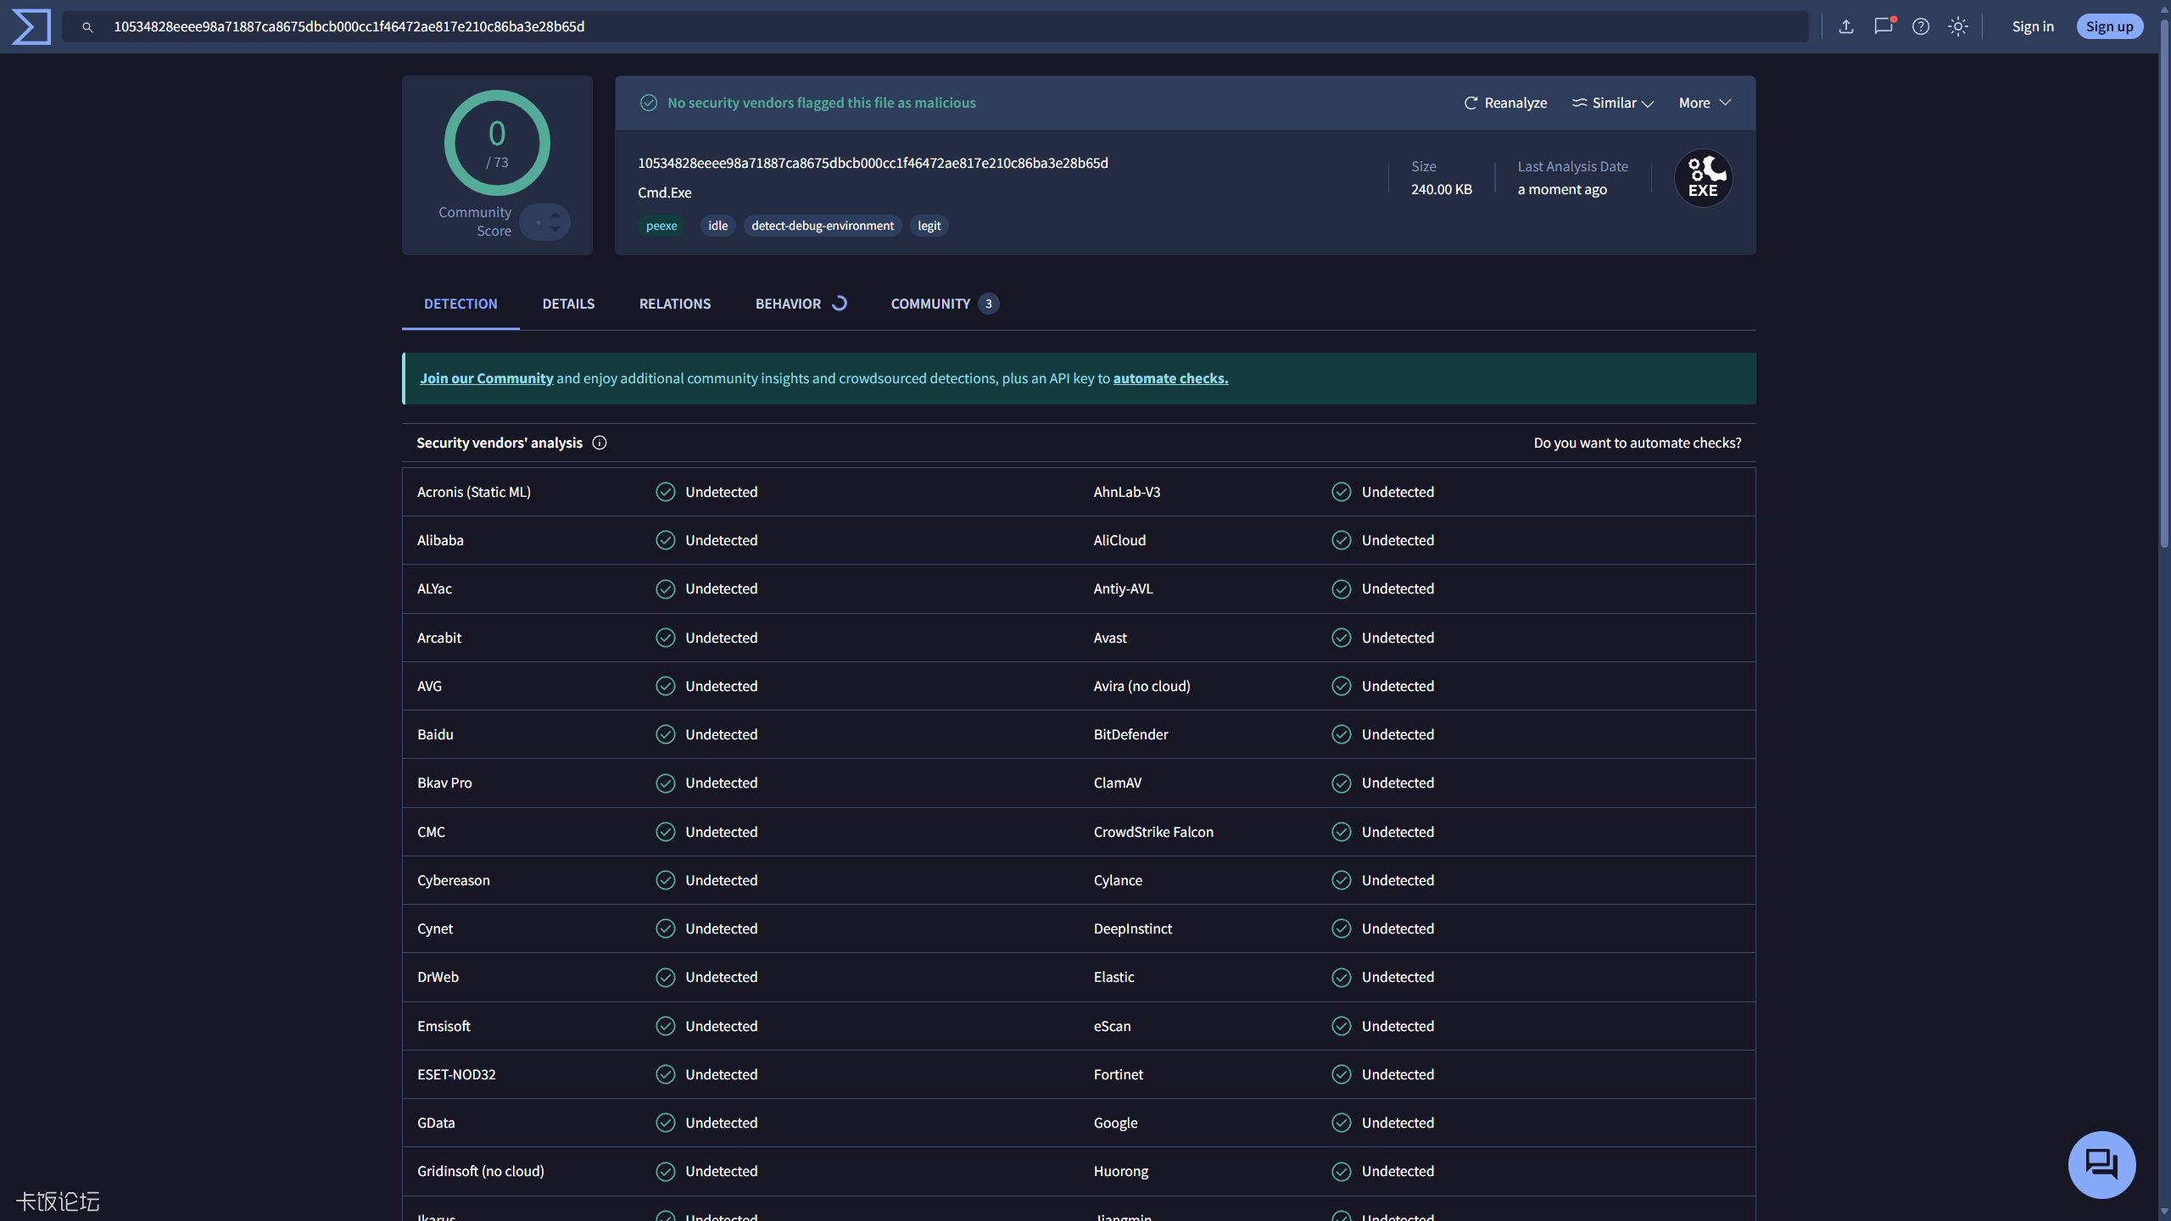Click the Cybereason vendor name
The width and height of the screenshot is (2171, 1221).
pos(454,880)
